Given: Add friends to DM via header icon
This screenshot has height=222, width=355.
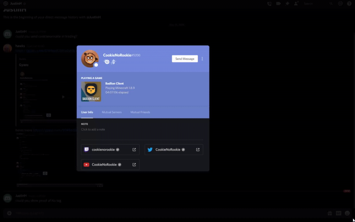Looking at the screenshot, I should (296, 4).
